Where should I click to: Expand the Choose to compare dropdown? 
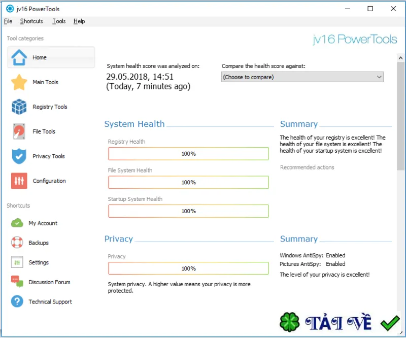(x=302, y=77)
